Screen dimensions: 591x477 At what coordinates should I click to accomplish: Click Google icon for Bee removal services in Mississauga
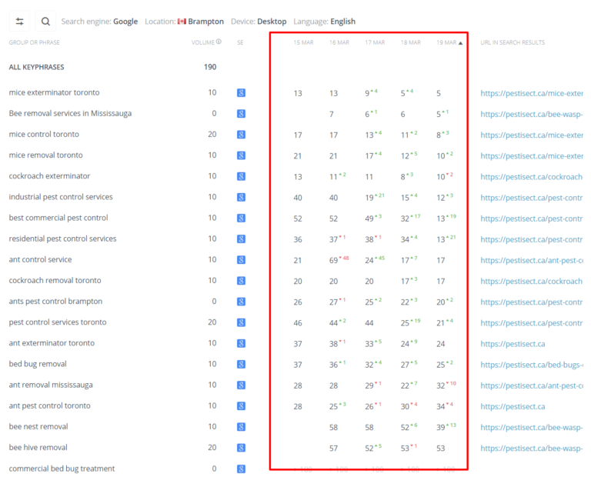pyautogui.click(x=241, y=113)
